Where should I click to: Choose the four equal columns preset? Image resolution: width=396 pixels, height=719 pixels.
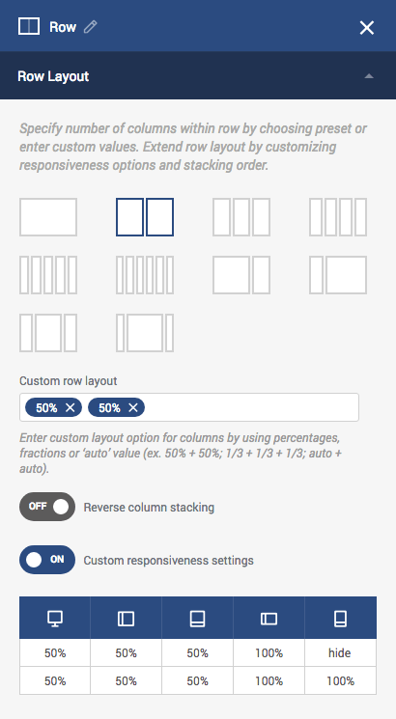338,217
